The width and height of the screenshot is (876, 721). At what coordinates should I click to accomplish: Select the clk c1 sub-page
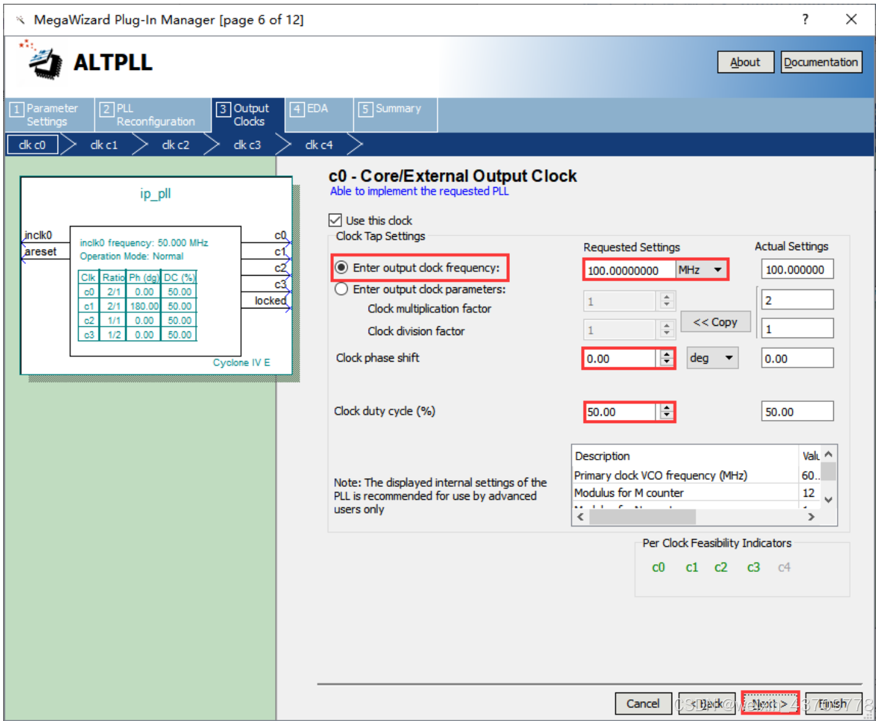[103, 145]
